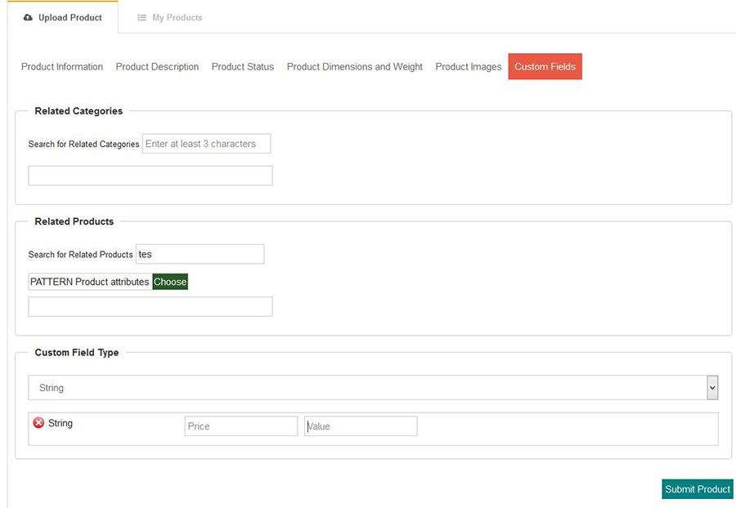Viewport: 736px width, 508px height.
Task: Remove the String custom field with red X
Action: (38, 423)
